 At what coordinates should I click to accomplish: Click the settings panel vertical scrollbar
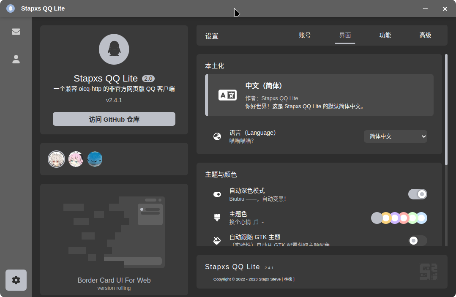point(446,109)
